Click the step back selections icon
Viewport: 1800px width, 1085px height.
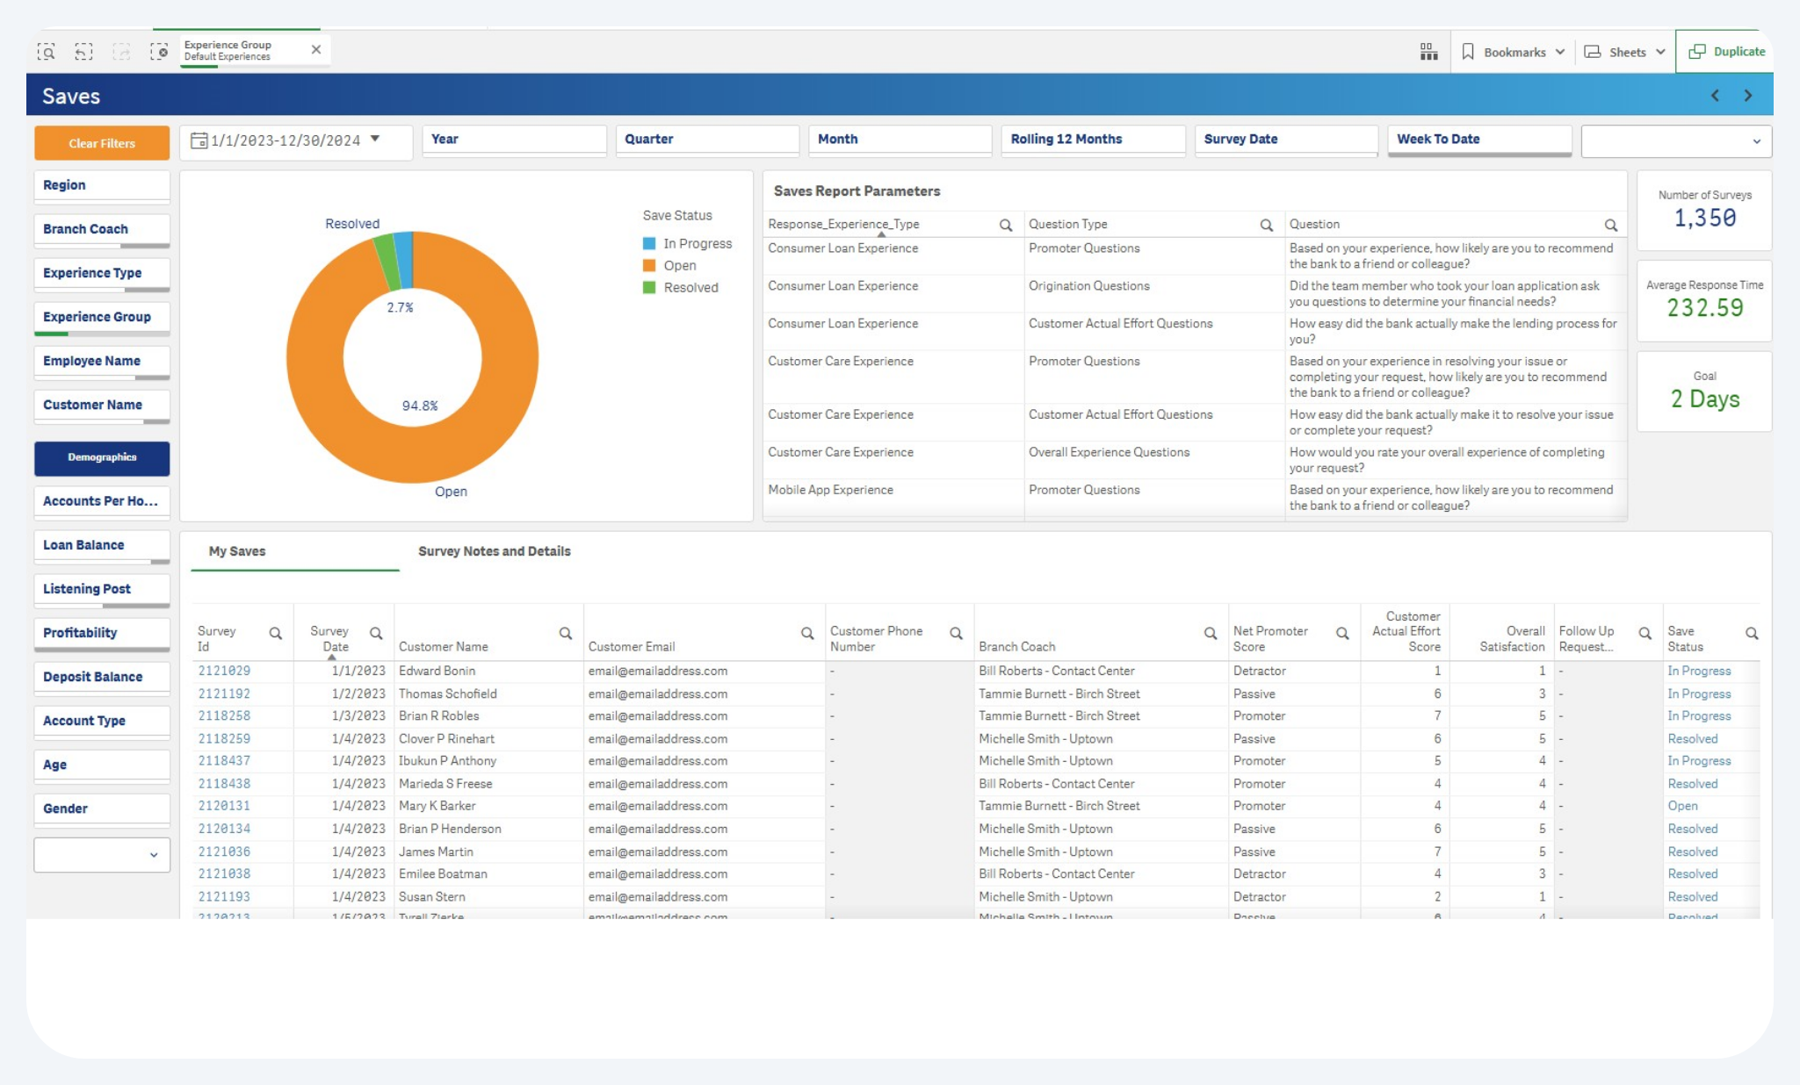point(83,52)
